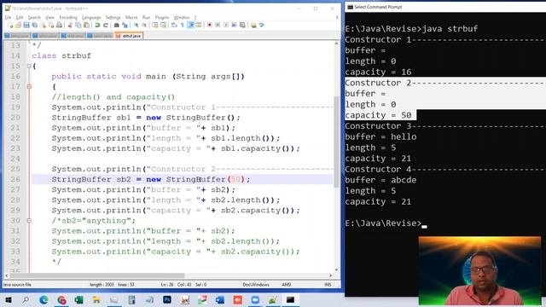Viewport: 546px width, 307px height.
Task: Collapse the class fold marker at line 15
Action: coord(29,66)
